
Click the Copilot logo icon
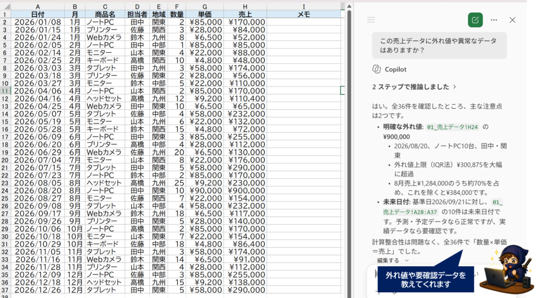[x=377, y=69]
